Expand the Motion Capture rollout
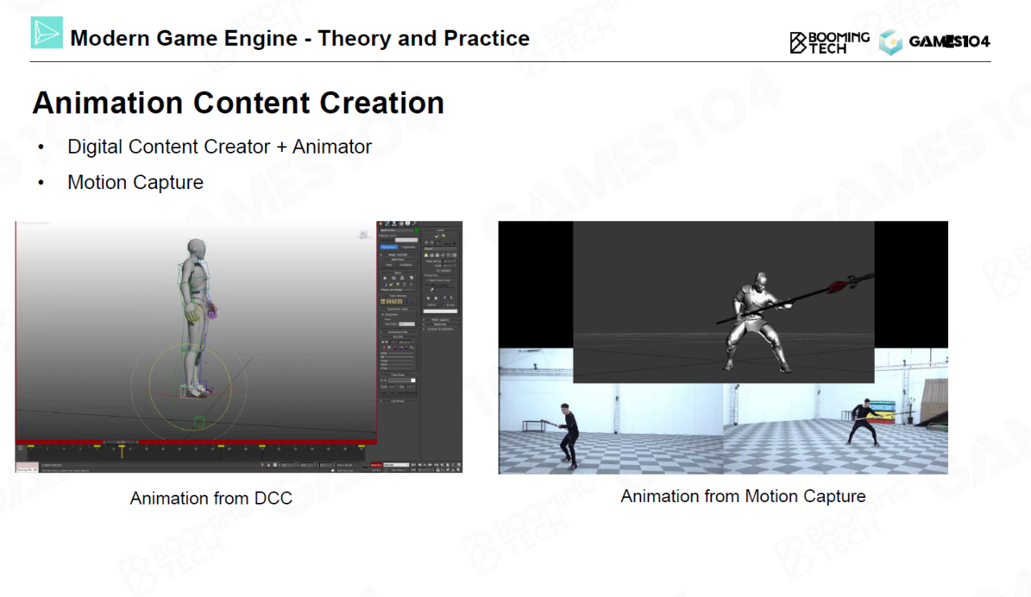The width and height of the screenshot is (1031, 597). pos(441,319)
